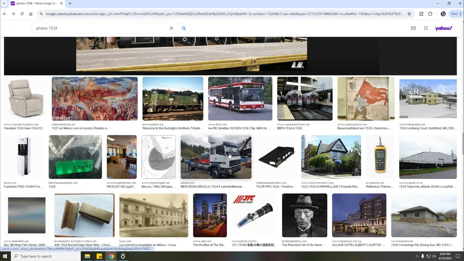Select the photos 1524 browser tab
This screenshot has width=464, height=261.
pos(36,3)
